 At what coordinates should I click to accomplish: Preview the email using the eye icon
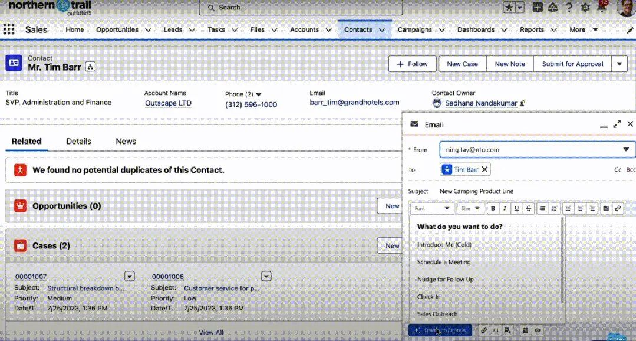(538, 330)
